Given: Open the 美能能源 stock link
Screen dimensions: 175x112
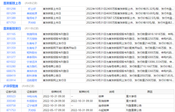Looking at the screenshot, I should (32, 13).
